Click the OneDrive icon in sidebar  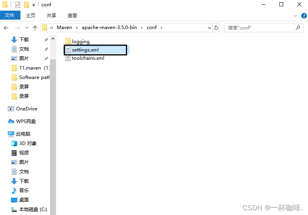(11, 109)
